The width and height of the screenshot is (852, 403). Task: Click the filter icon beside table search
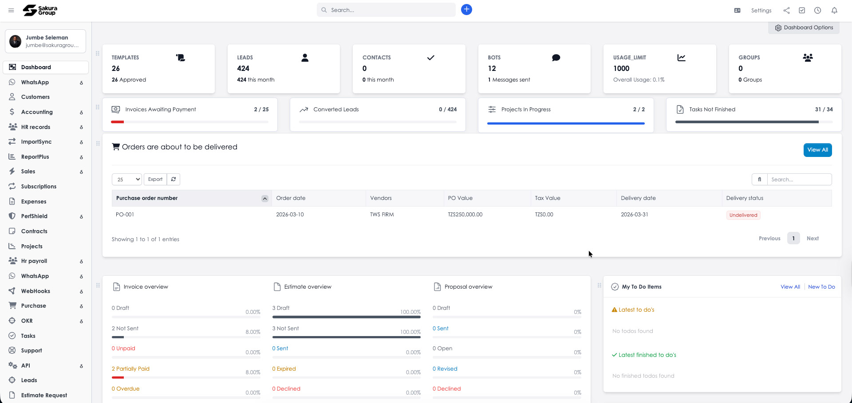click(759, 179)
